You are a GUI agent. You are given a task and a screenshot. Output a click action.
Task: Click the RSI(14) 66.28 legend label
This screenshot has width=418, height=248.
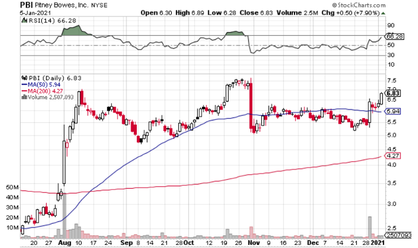pos(52,21)
